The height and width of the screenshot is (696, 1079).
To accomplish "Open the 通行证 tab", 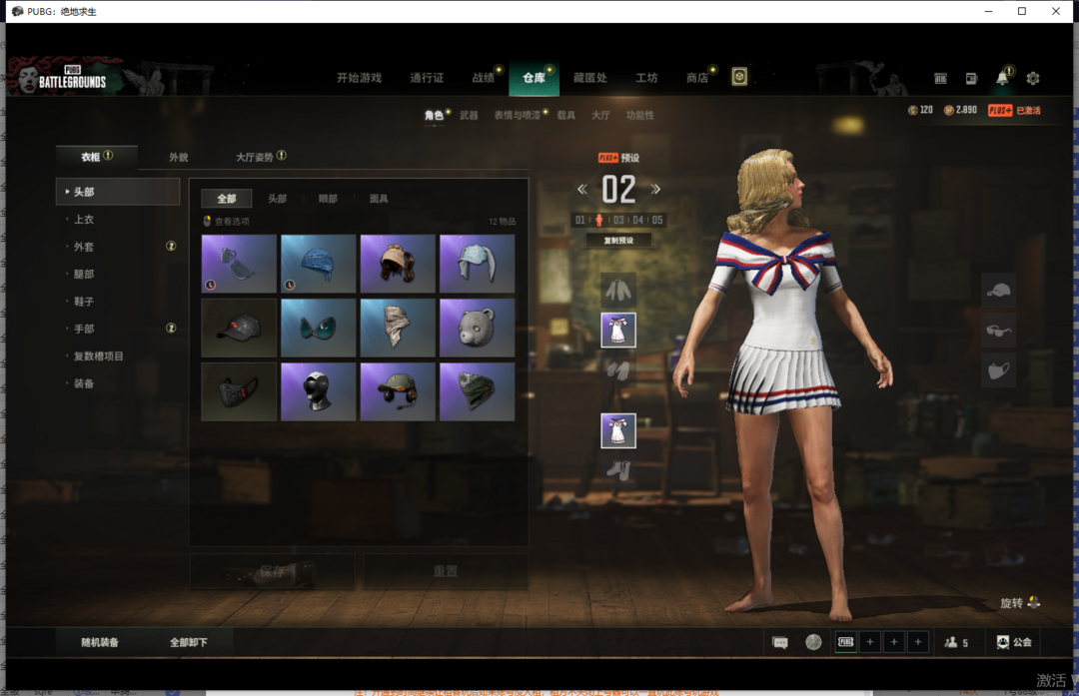I will (427, 78).
